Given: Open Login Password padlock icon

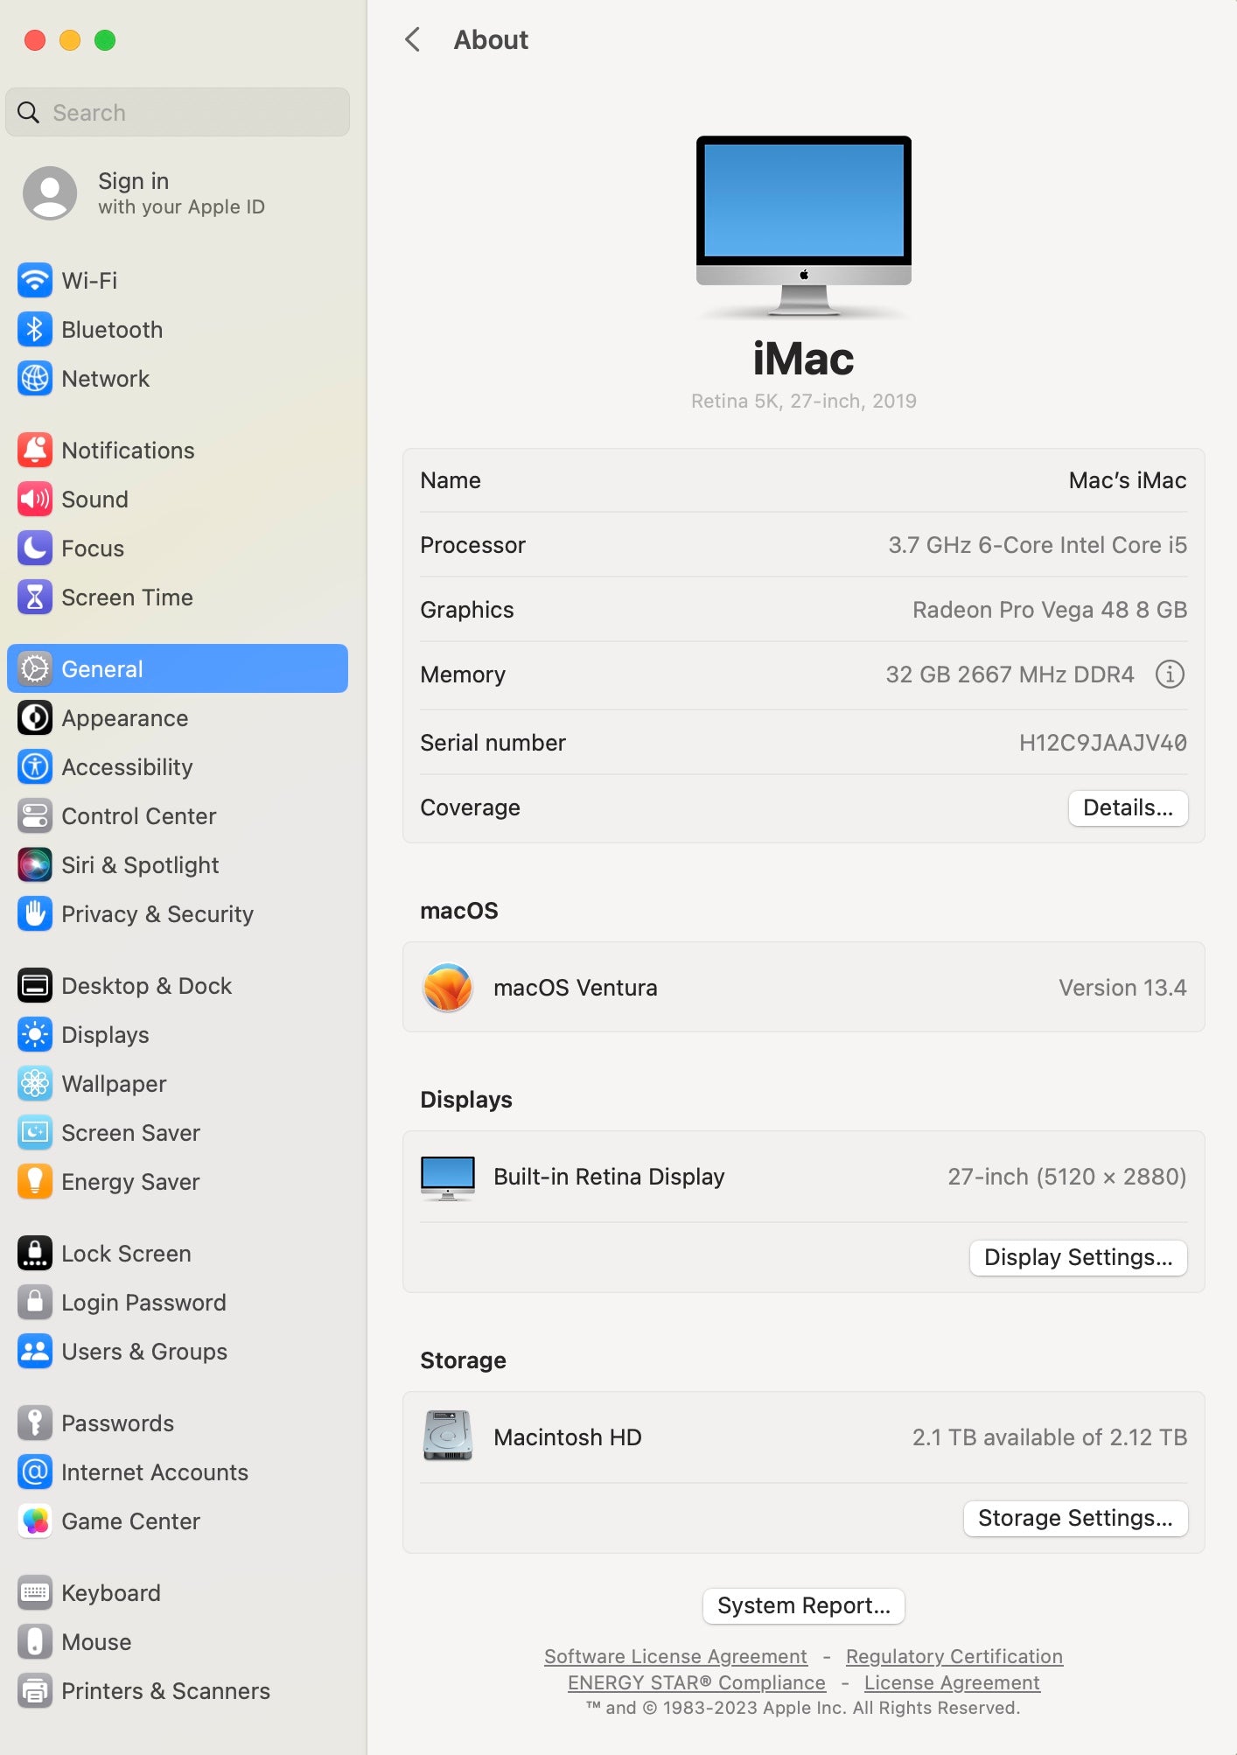Looking at the screenshot, I should pyautogui.click(x=35, y=1303).
